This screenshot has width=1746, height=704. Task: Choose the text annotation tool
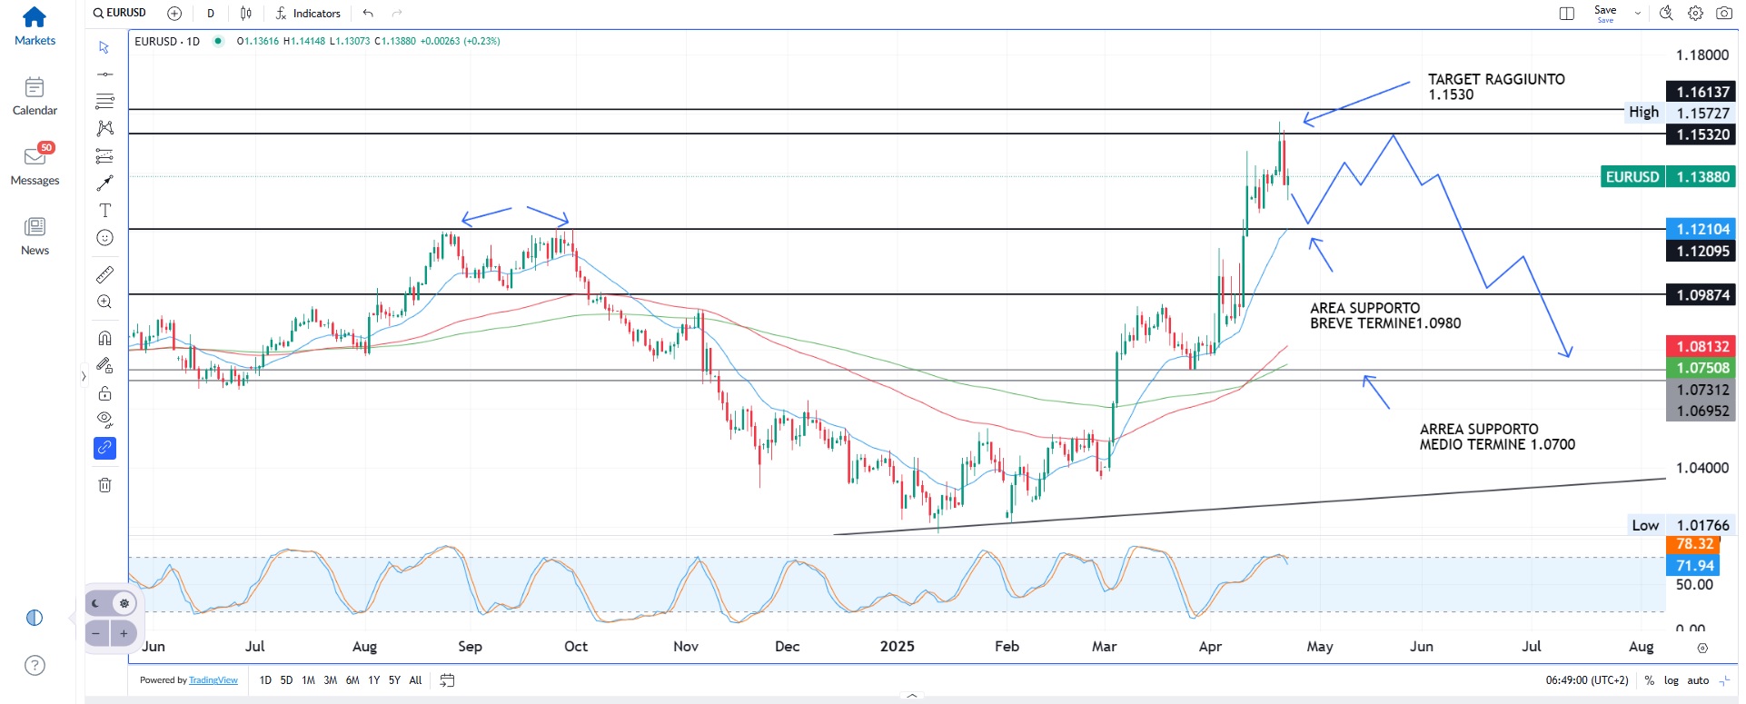point(104,211)
